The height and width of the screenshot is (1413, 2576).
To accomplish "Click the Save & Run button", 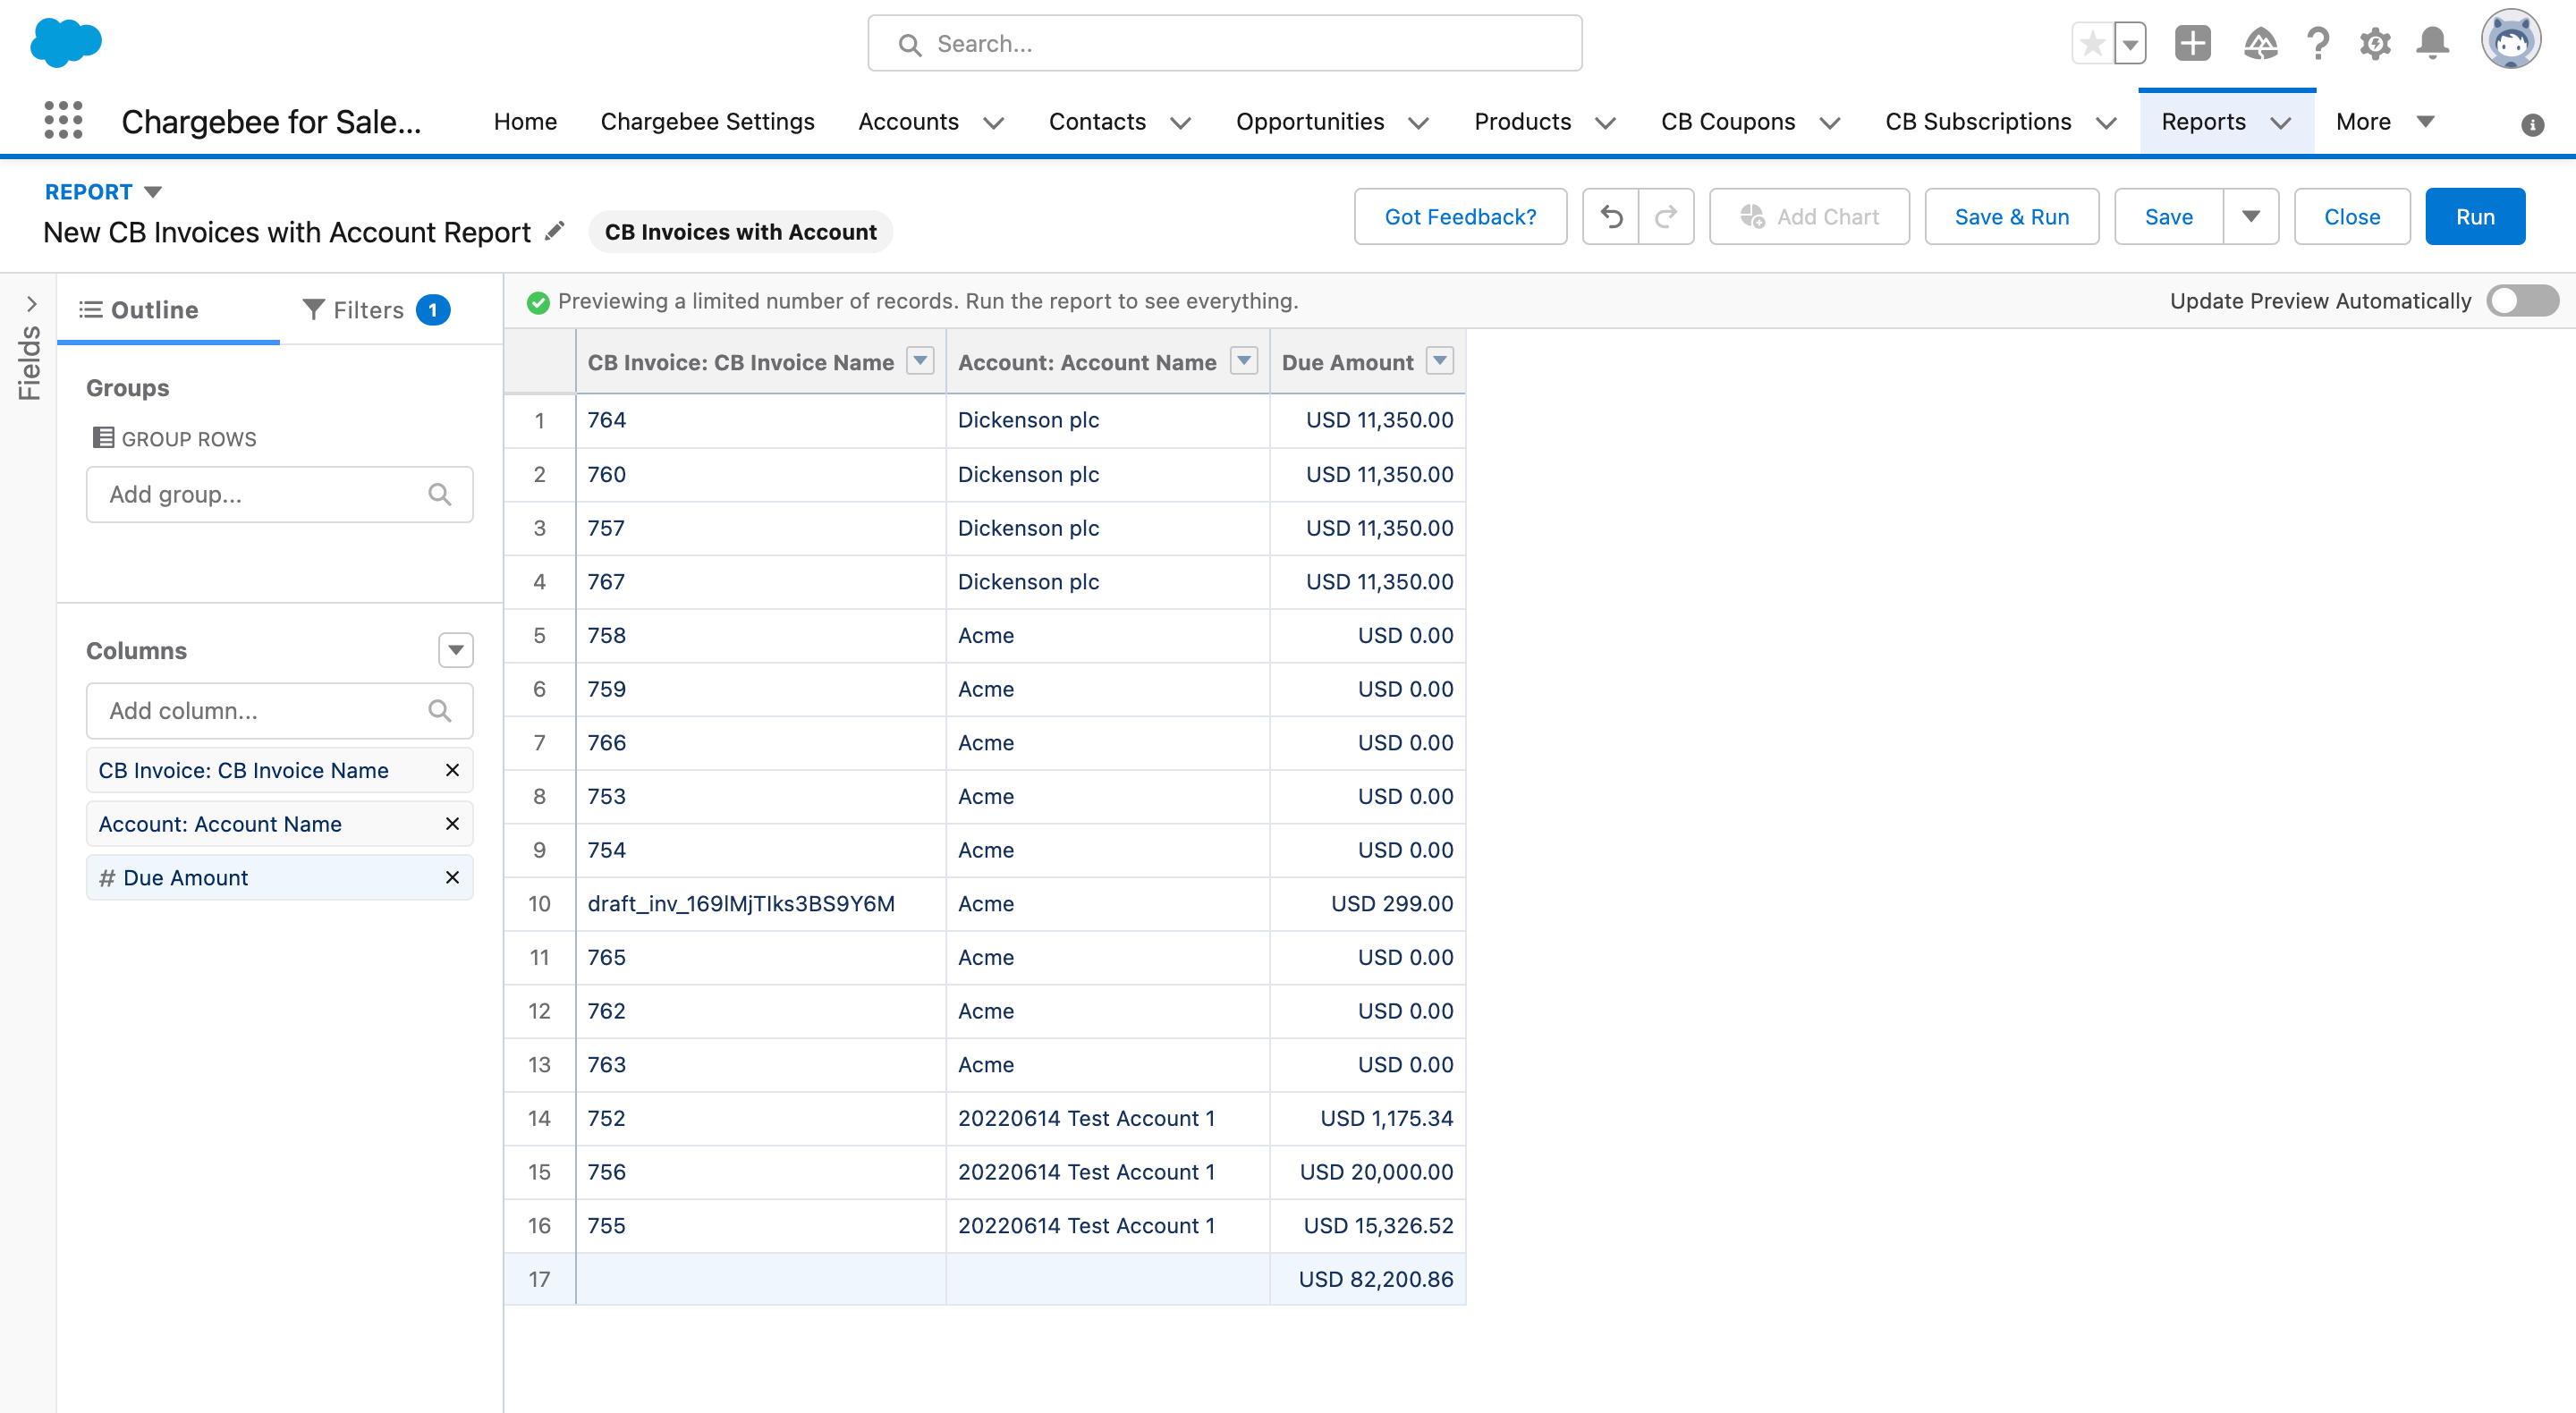I will (2011, 216).
